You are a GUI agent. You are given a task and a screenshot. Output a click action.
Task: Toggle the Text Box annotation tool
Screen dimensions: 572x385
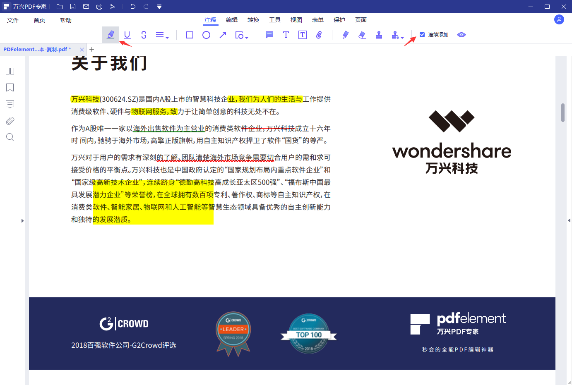pyautogui.click(x=303, y=35)
